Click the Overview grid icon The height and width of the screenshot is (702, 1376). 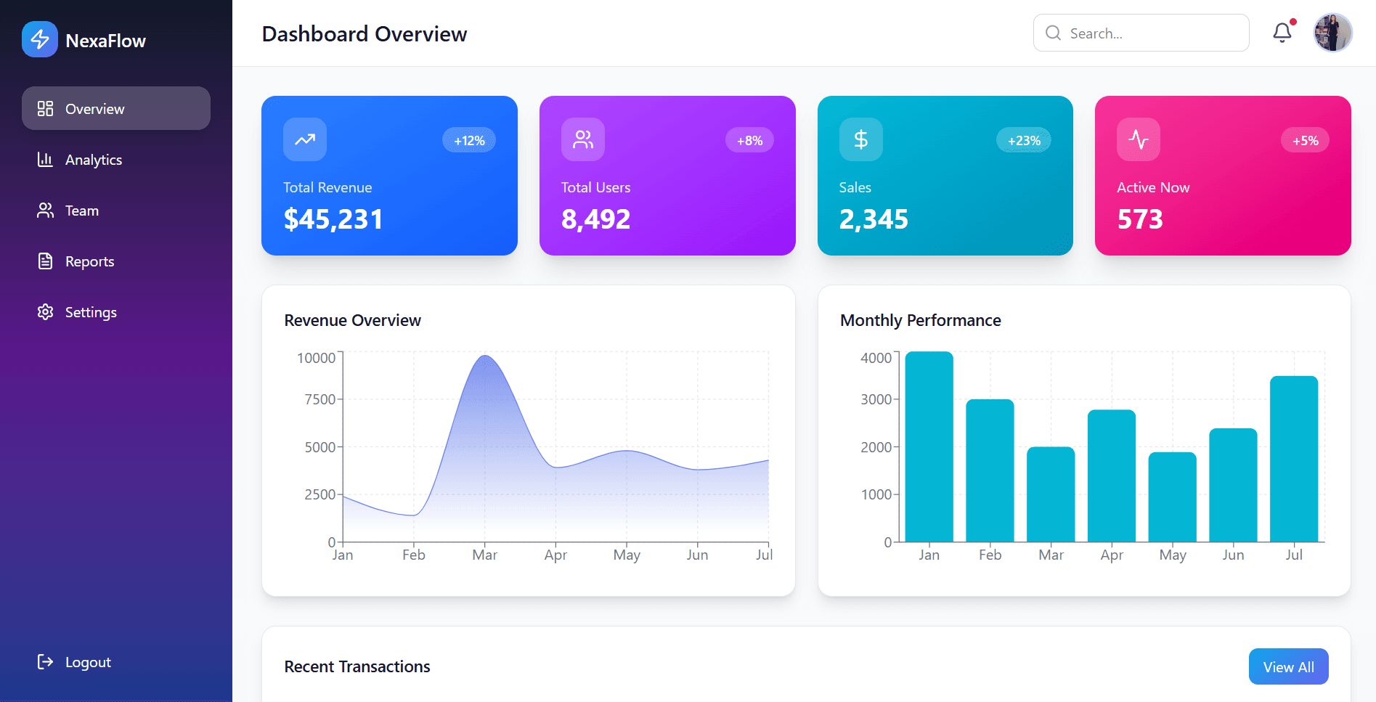tap(45, 108)
